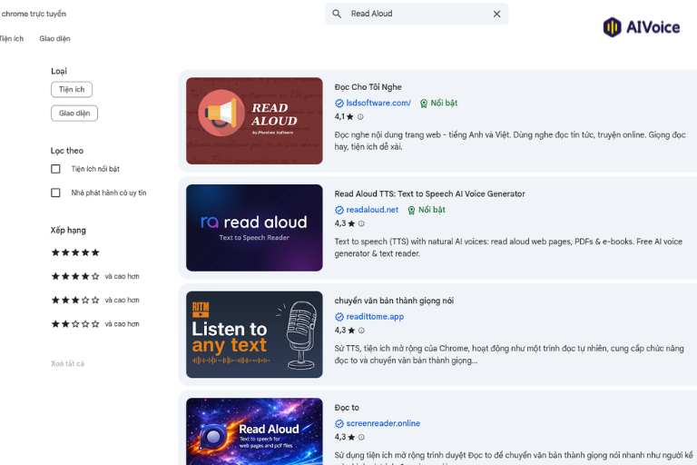Image resolution: width=697 pixels, height=465 pixels.
Task: Click the 4,1 star rating text
Action: click(x=344, y=117)
